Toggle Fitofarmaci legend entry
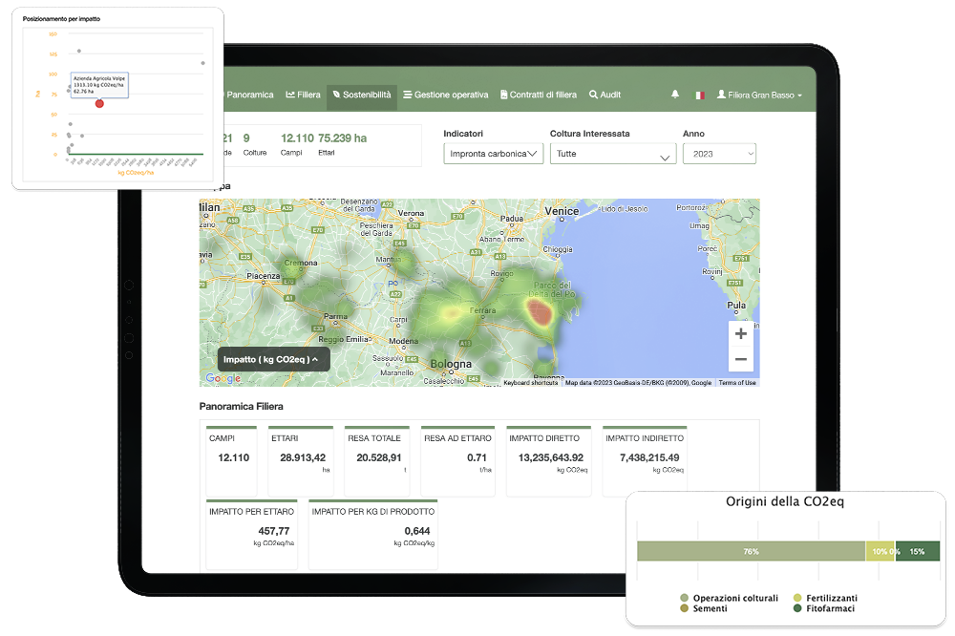The width and height of the screenshot is (955, 636). coord(824,608)
